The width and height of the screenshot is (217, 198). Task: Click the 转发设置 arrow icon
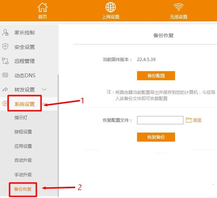[x=5, y=90]
